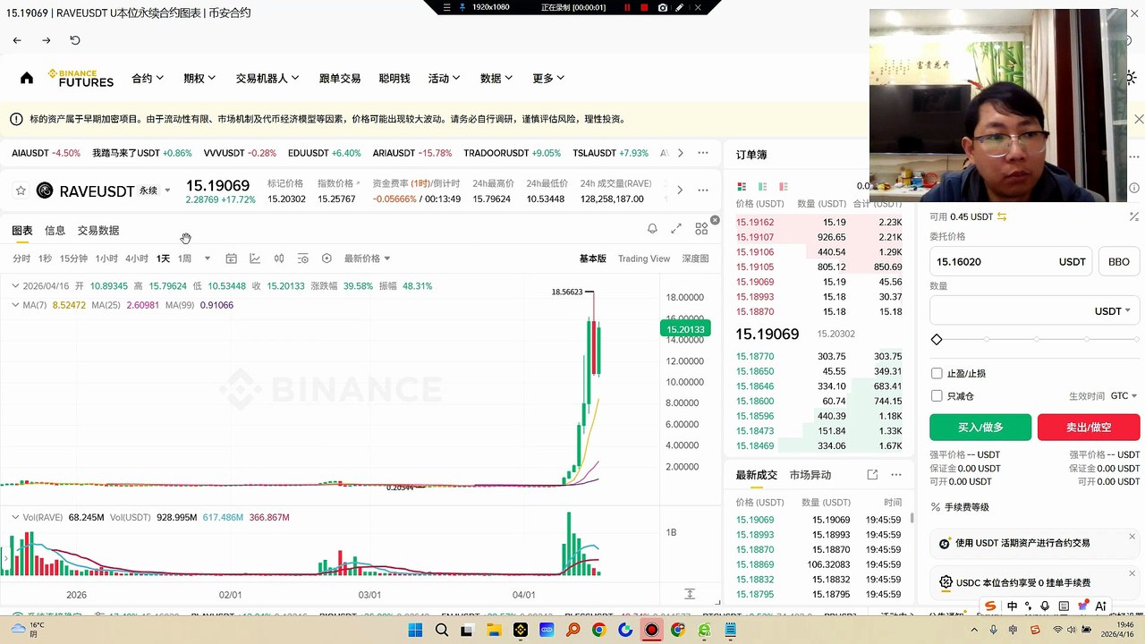This screenshot has height=644, width=1145.
Task: Open the fee tier percent icon
Action: tap(937, 507)
